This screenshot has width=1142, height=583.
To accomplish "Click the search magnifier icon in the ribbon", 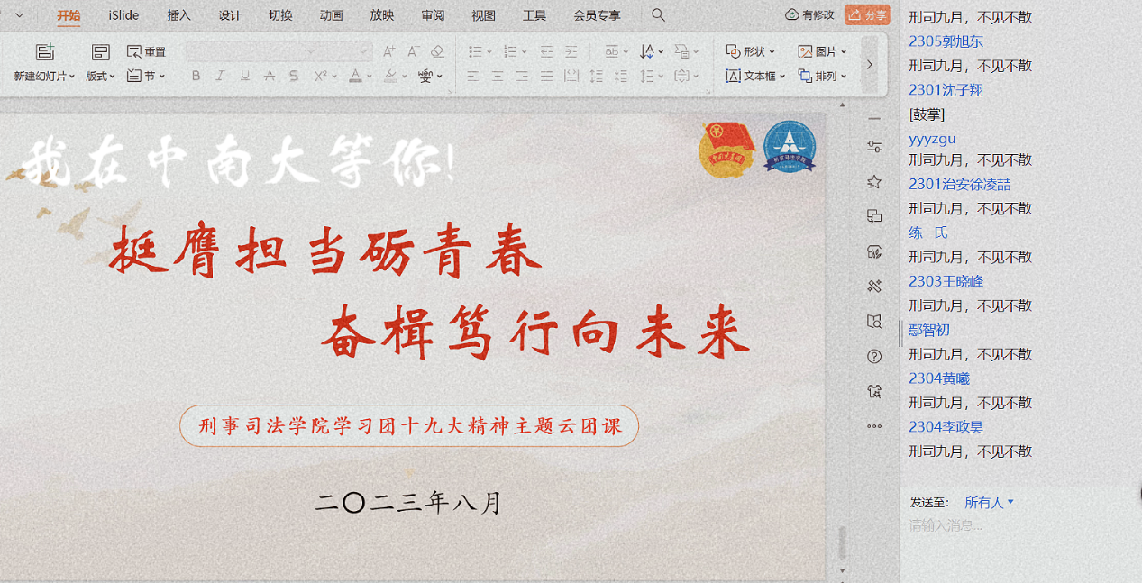I will tap(659, 15).
